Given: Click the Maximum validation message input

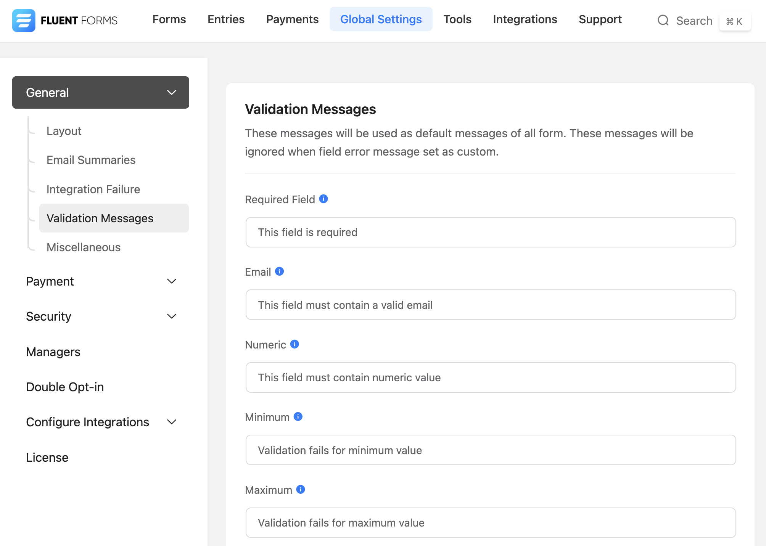Looking at the screenshot, I should coord(491,523).
